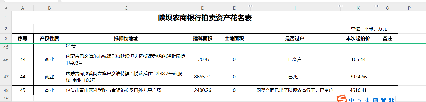Click cell with value 3934.66
This screenshot has width=426, height=102.
click(358, 77)
